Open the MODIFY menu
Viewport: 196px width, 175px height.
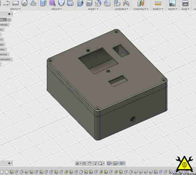click(93, 9)
